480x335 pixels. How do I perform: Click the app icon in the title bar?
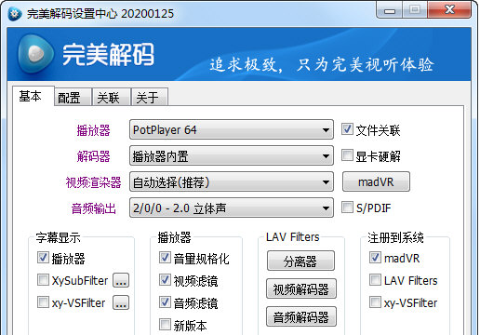point(15,14)
